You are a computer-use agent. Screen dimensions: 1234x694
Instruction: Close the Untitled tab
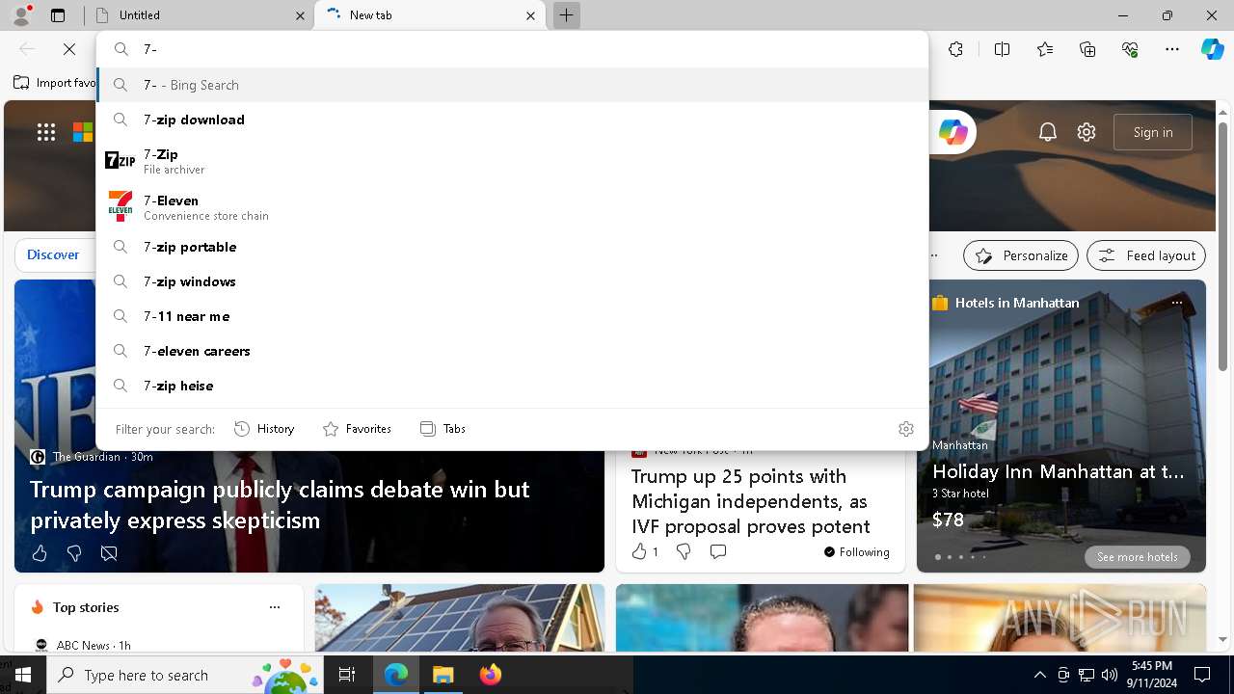300,15
